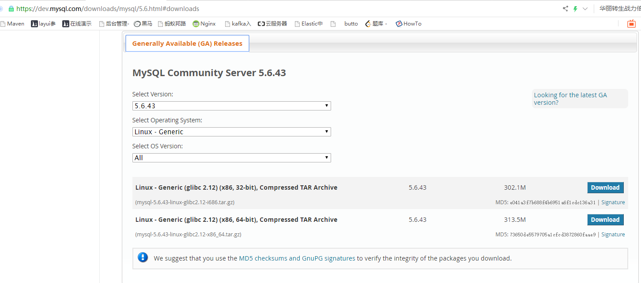Click the Select Version label
The image size is (641, 283).
[153, 94]
